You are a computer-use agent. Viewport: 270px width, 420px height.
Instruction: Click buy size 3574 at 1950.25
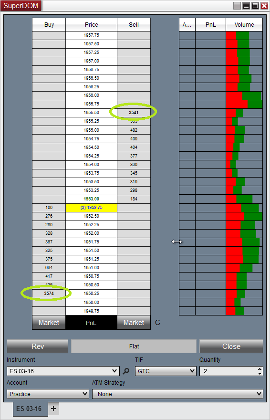[x=49, y=294]
